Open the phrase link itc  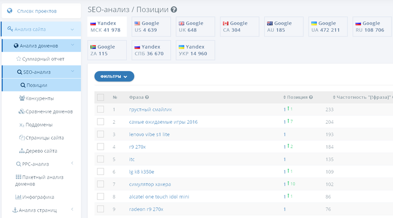coord(132,160)
